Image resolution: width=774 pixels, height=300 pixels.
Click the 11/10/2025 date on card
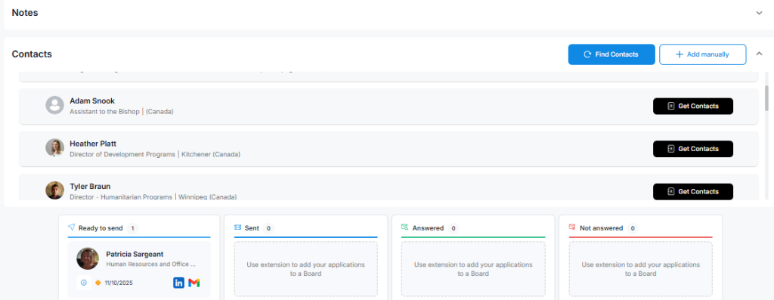click(x=119, y=283)
